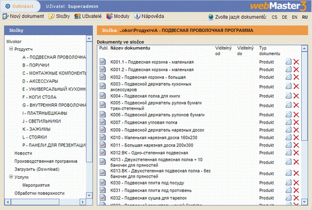Toggle publish icon for K001.1 document
The height and width of the screenshot is (210, 312).
[x=103, y=62]
